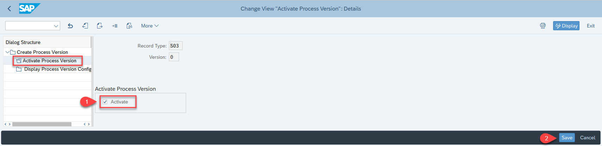Go to previous entry icon
Viewport: 602px width, 146px height.
tap(85, 26)
